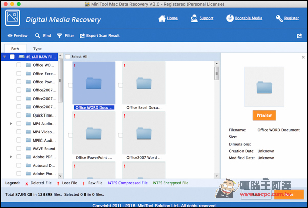308x208 pixels.
Task: Click the NTFS Compressed File legend text
Action: [x=128, y=183]
